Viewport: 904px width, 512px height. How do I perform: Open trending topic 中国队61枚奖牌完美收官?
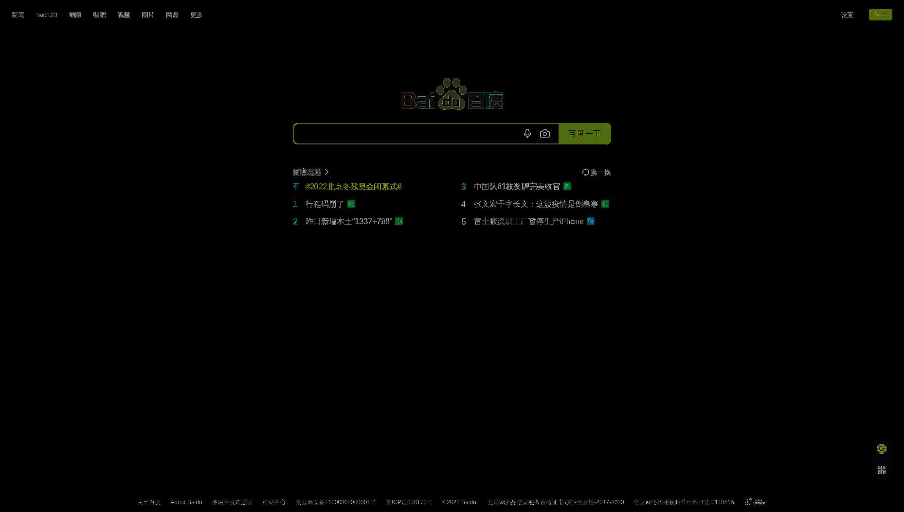point(517,186)
